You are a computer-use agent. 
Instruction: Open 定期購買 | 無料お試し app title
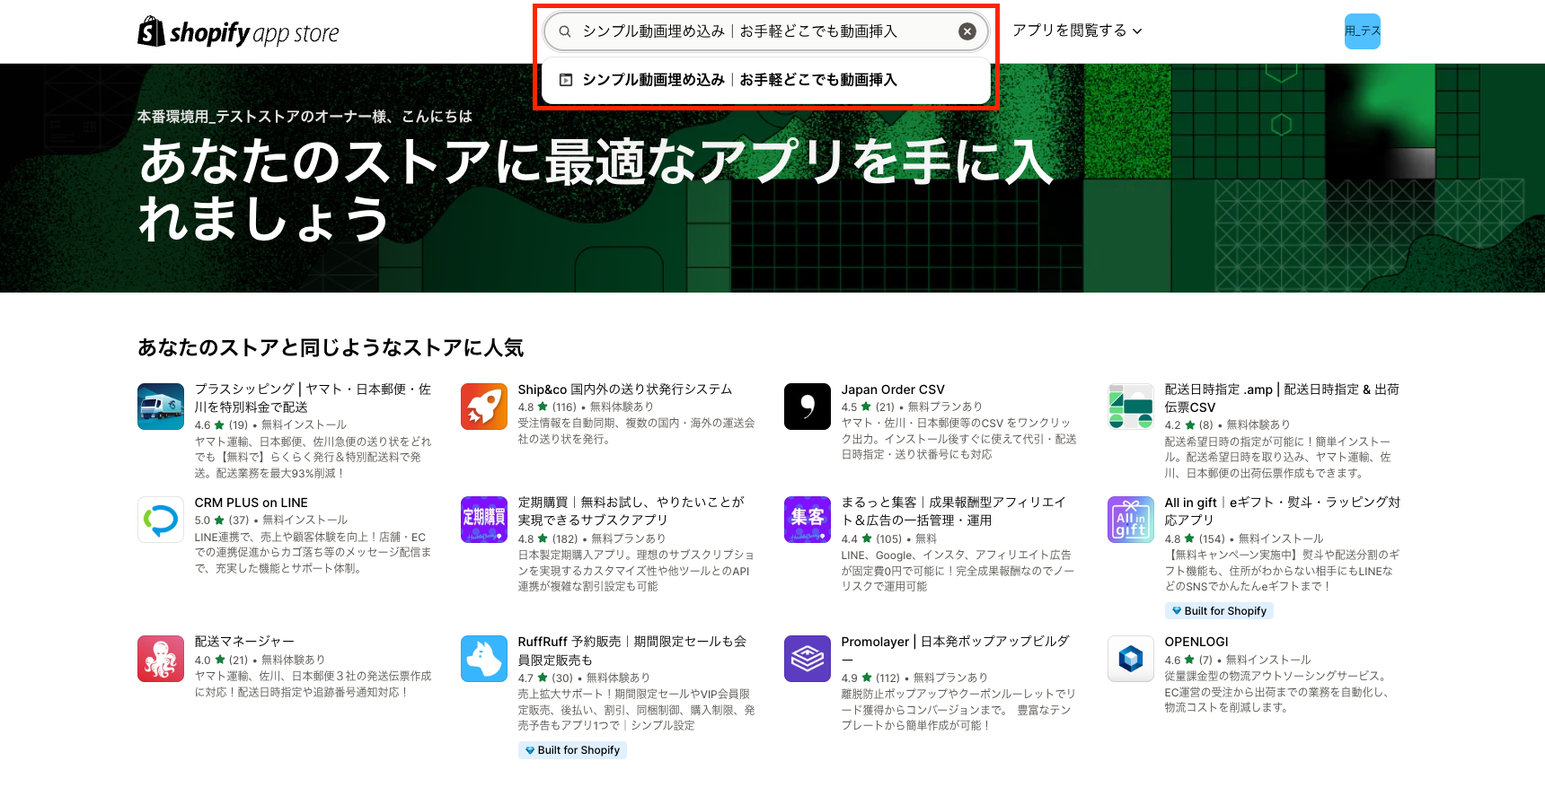[631, 511]
